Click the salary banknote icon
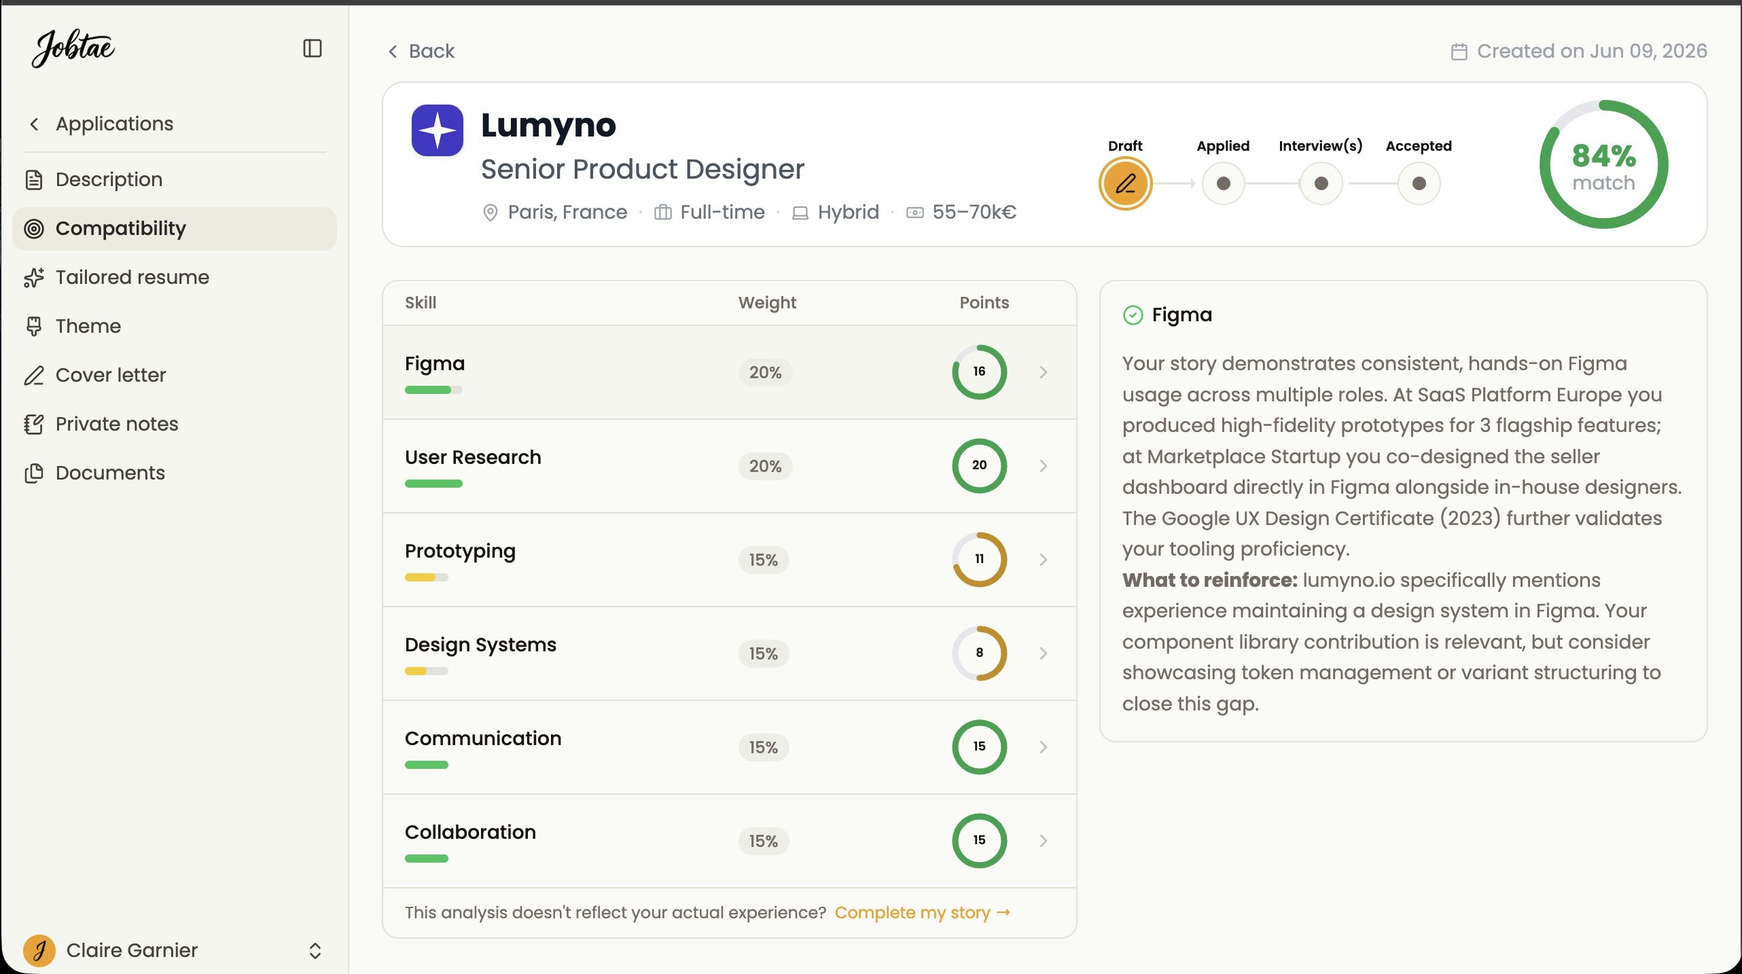 click(x=915, y=213)
